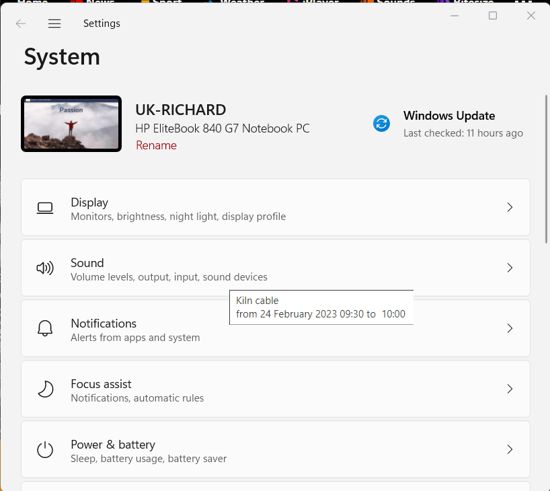Click the Windows Update sync icon
The height and width of the screenshot is (491, 550).
pos(381,124)
